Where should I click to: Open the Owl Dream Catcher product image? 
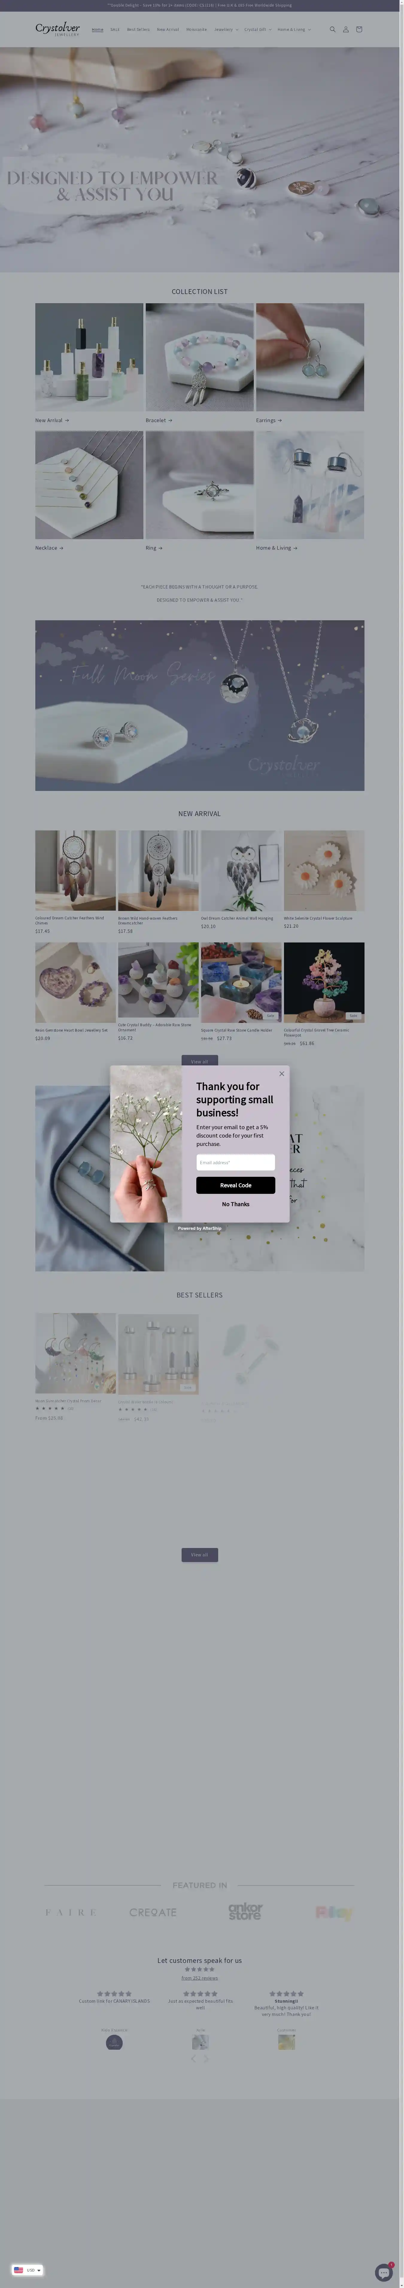[x=241, y=871]
